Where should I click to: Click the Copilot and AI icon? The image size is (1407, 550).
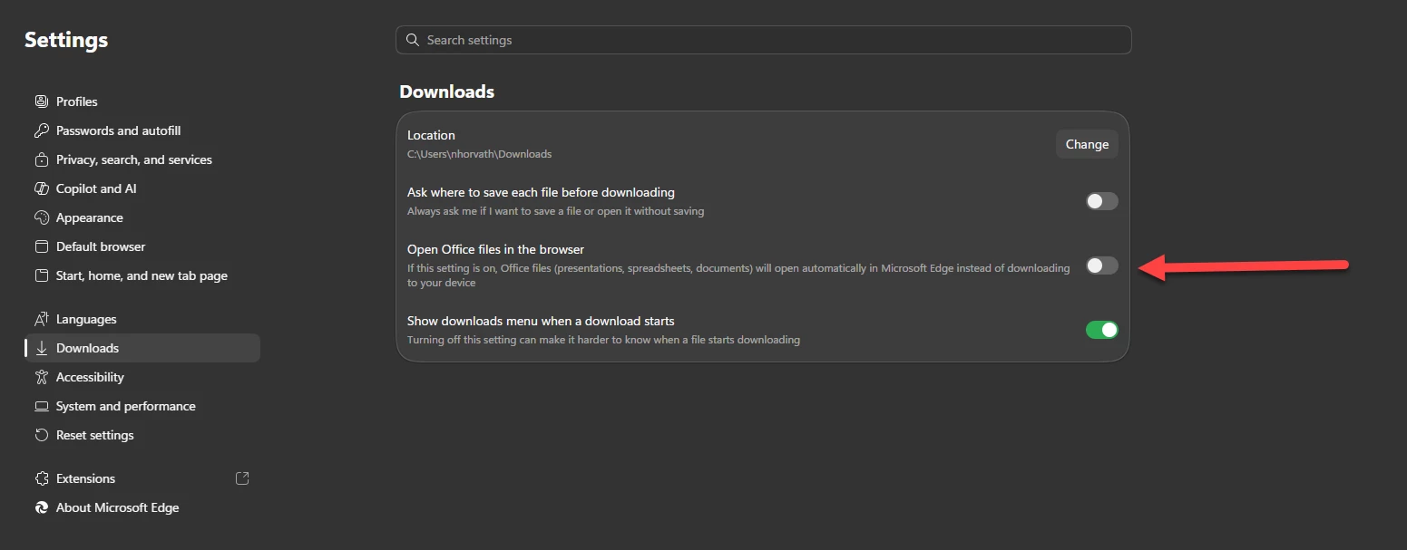(x=41, y=188)
